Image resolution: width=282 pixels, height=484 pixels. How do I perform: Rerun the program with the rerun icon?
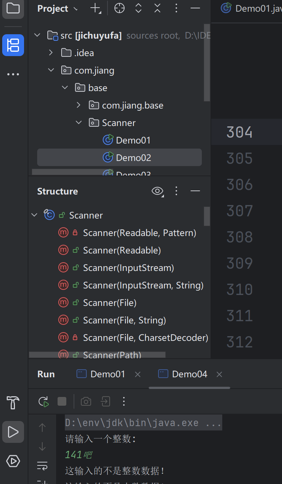44,401
